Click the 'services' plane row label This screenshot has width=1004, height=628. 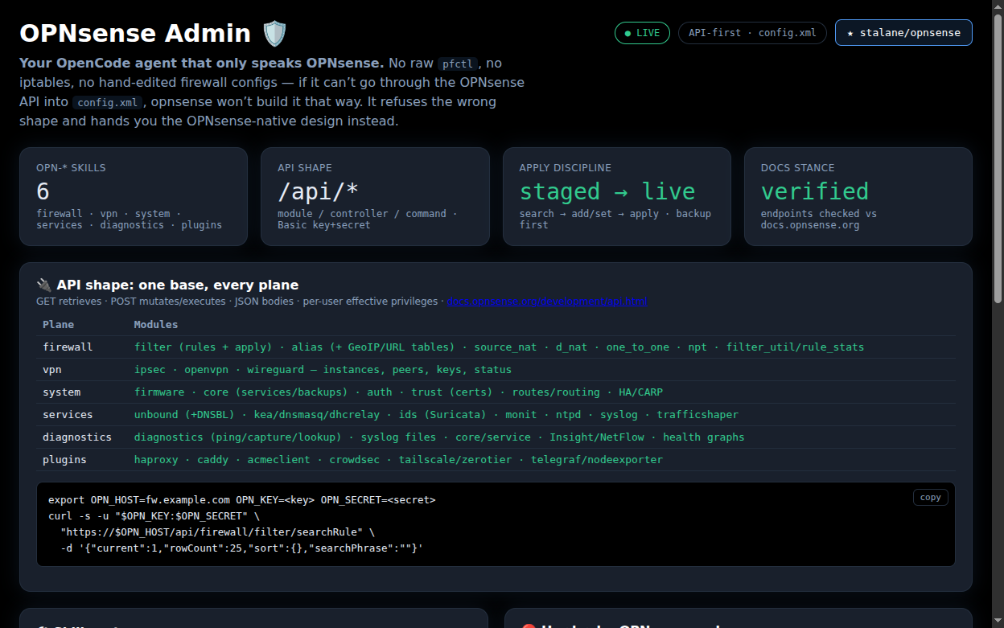pyautogui.click(x=68, y=414)
